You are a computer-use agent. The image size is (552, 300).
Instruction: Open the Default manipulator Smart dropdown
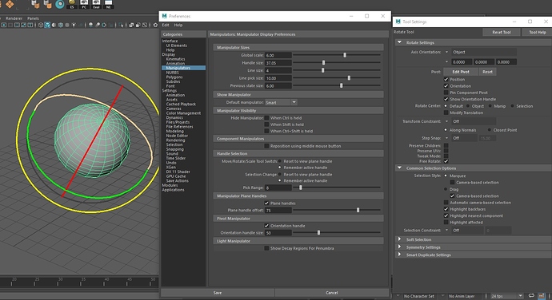click(x=281, y=102)
